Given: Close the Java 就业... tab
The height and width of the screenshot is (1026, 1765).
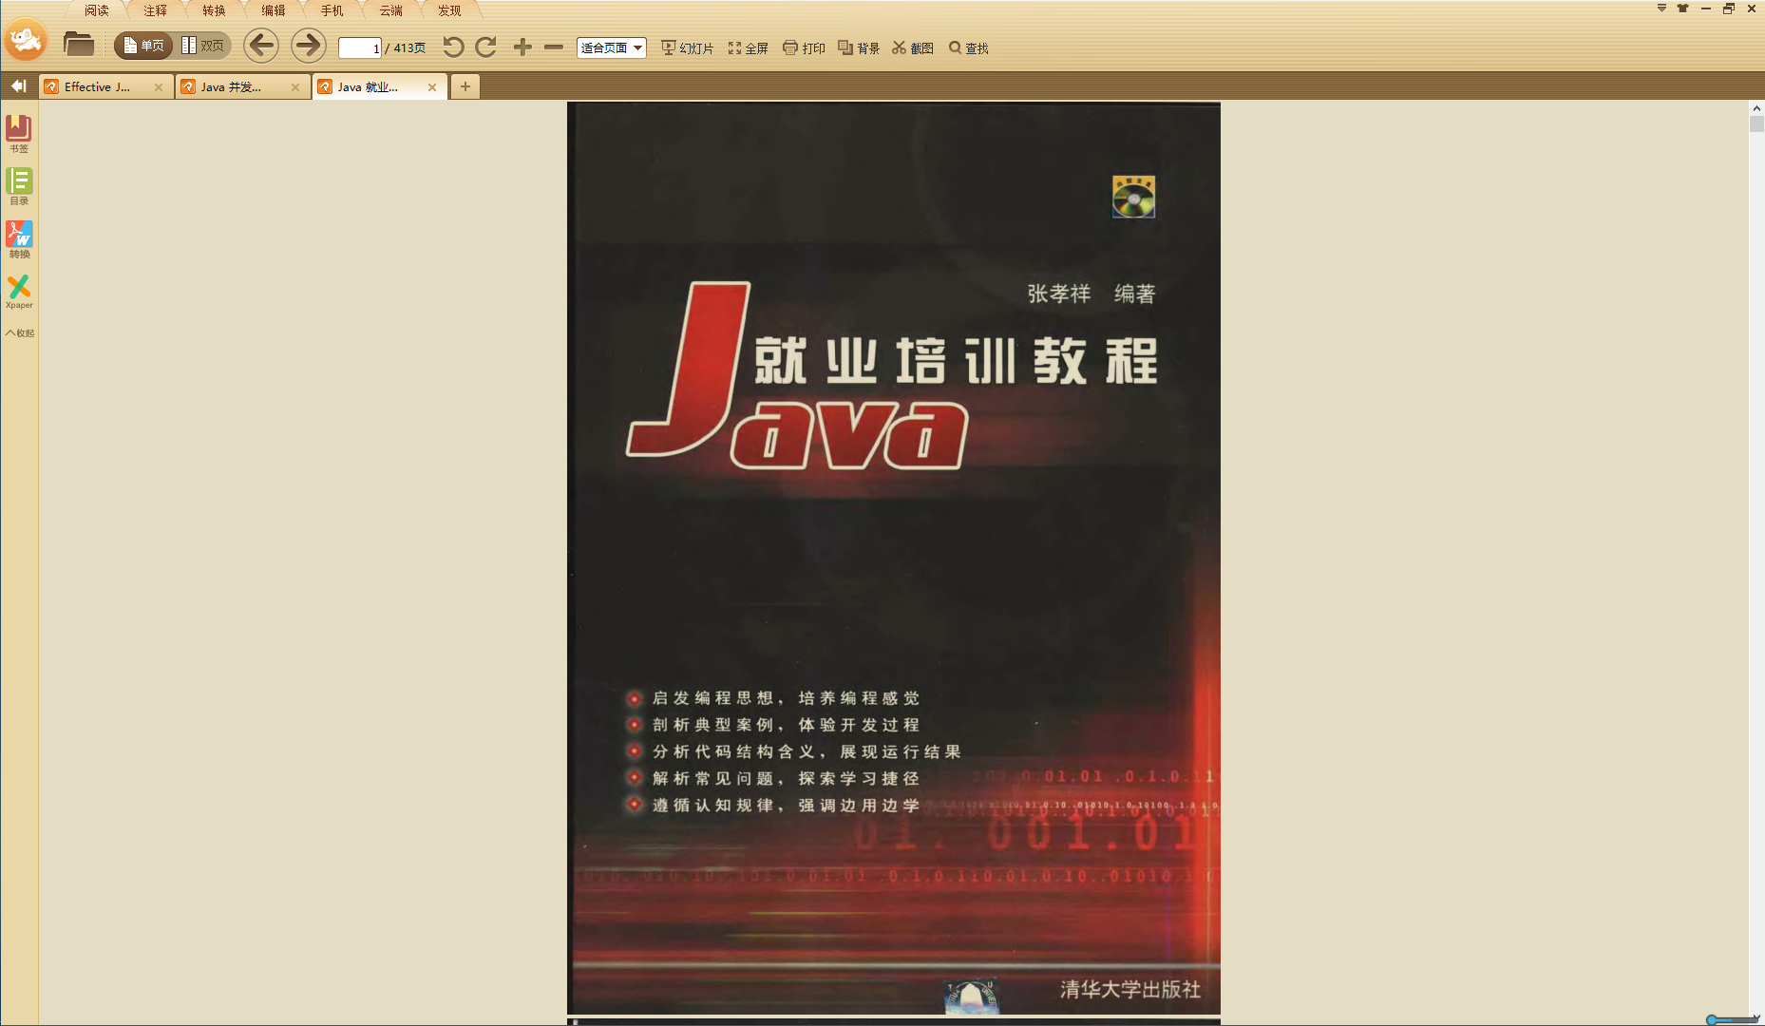Looking at the screenshot, I should [x=432, y=87].
